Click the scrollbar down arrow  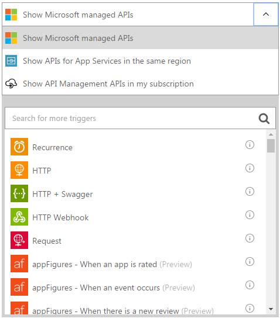271,309
